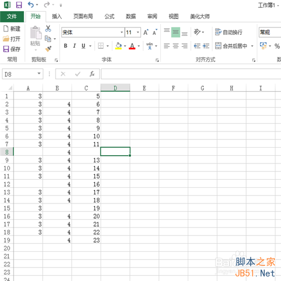Open clipboard group dialog launcher

56,60
